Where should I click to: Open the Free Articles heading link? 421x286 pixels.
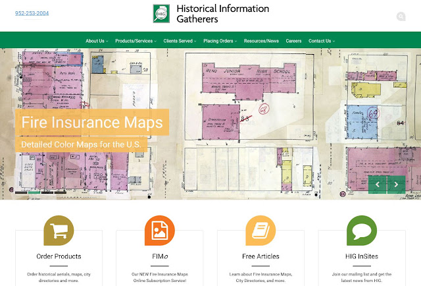260,256
